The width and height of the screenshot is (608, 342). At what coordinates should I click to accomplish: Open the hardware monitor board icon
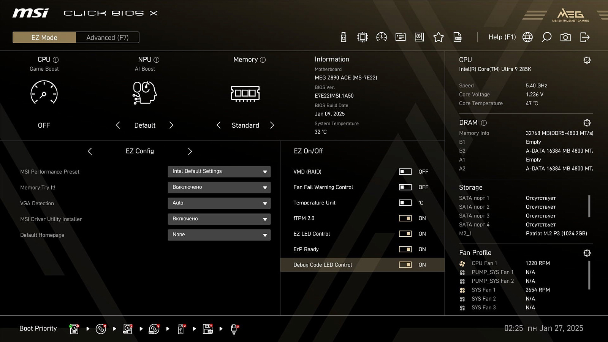point(420,37)
